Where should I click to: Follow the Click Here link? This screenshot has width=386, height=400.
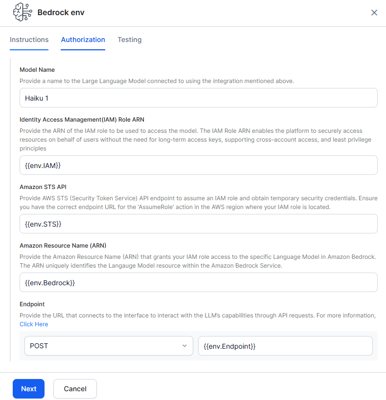click(34, 324)
